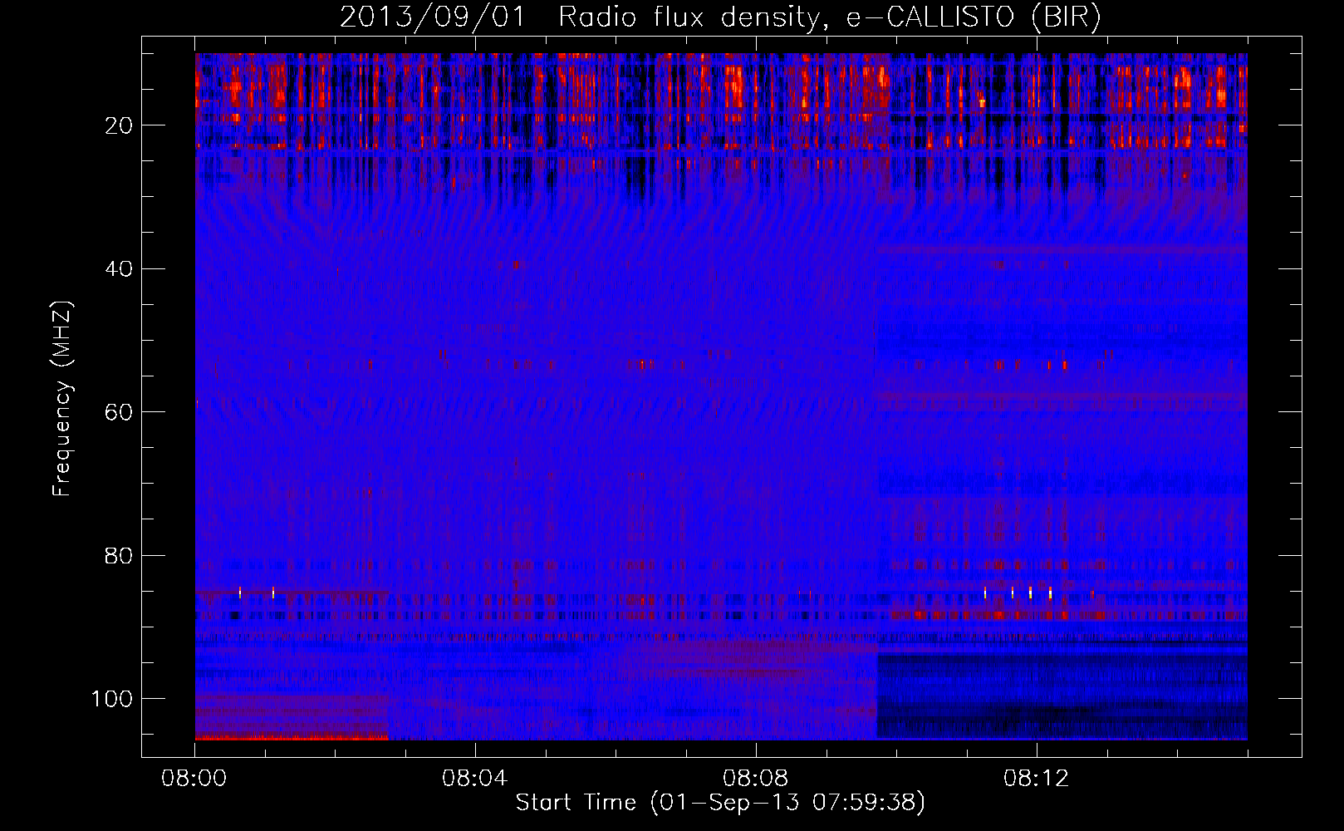Click the '40' frequency tick label

[119, 269]
